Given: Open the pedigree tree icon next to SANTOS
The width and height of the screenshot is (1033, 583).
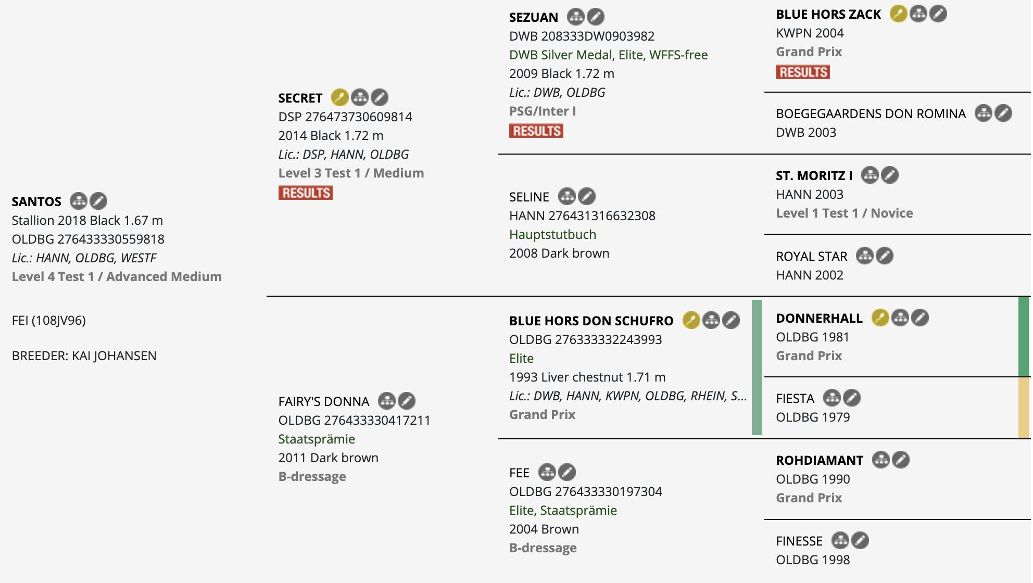Looking at the screenshot, I should (79, 201).
